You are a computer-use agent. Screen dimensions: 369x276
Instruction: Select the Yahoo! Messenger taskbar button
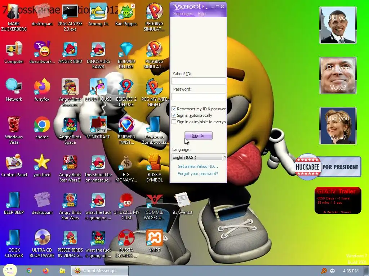100,271
